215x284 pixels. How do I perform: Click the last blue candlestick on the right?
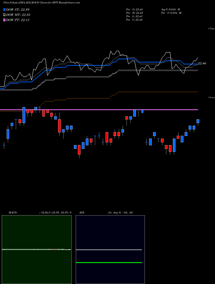tap(198, 121)
